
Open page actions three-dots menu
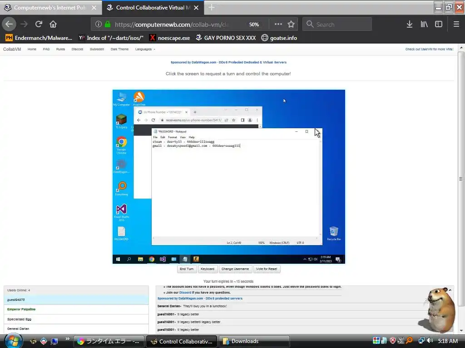click(x=278, y=24)
